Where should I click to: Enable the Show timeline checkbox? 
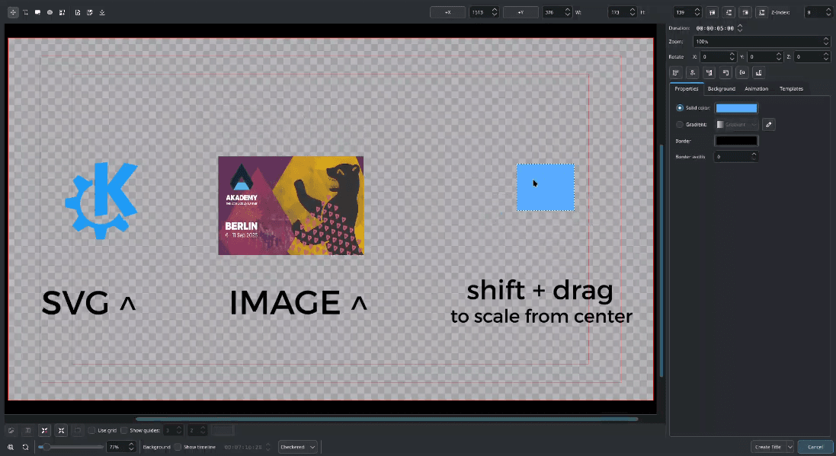[x=178, y=447]
